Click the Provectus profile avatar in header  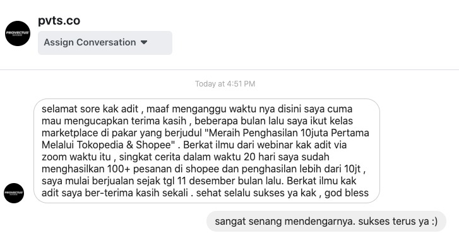[18, 33]
